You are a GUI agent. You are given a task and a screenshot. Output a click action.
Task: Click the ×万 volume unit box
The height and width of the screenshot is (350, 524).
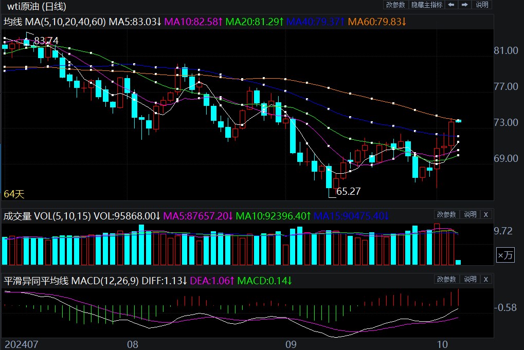point(504,255)
